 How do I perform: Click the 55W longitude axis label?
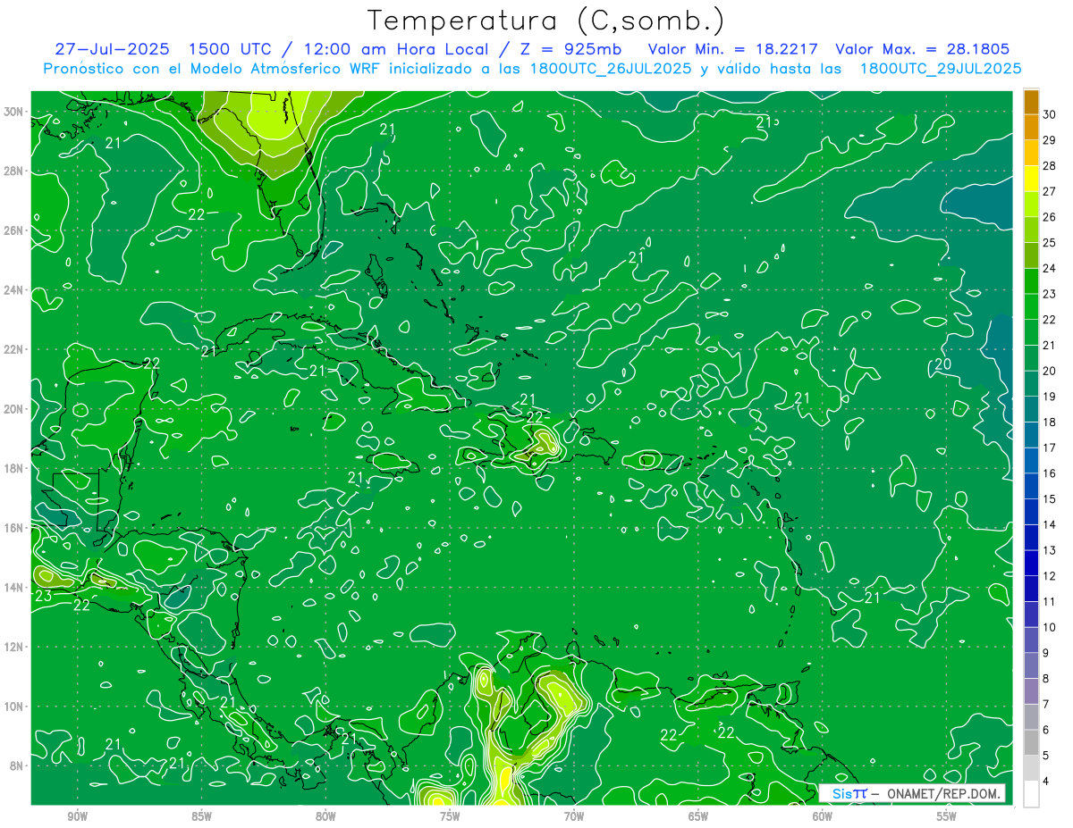[x=947, y=815]
